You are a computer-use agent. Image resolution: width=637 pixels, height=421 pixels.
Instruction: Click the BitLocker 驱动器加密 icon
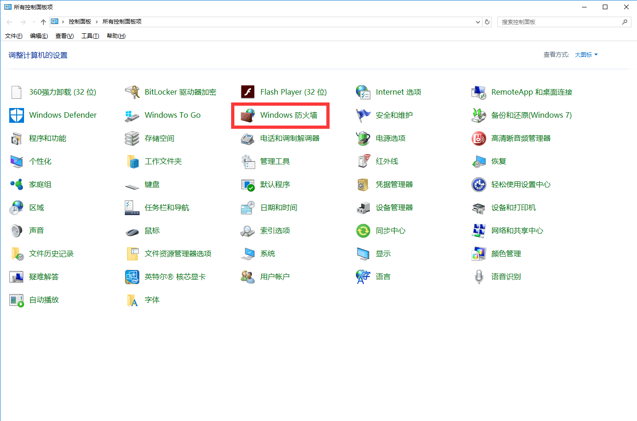coord(132,92)
